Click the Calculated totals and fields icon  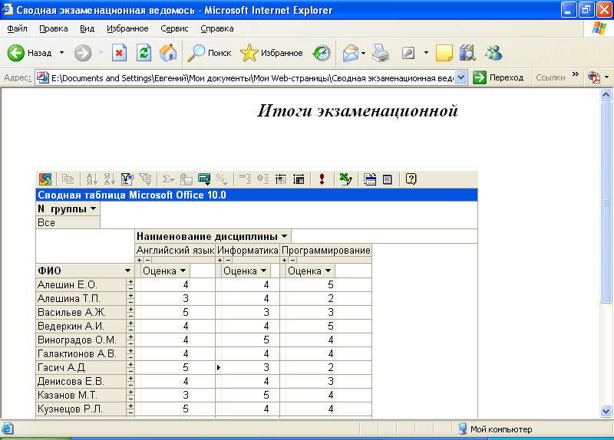[204, 179]
